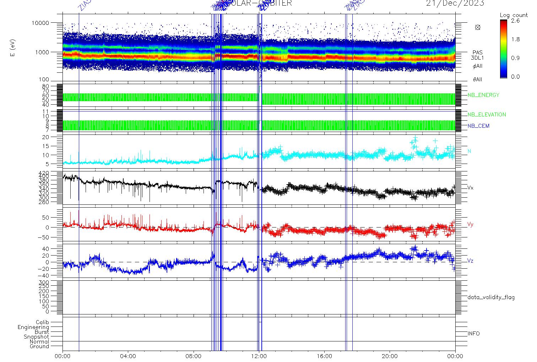Click the data_validity_flag label
Viewport: 537px width, 362px height.
(491, 297)
